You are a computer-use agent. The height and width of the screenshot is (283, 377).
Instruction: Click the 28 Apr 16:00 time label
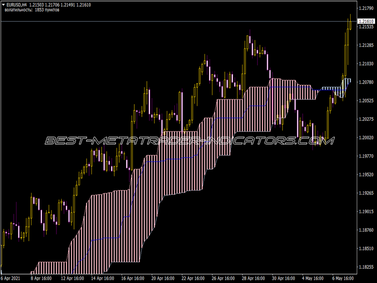(x=253, y=278)
